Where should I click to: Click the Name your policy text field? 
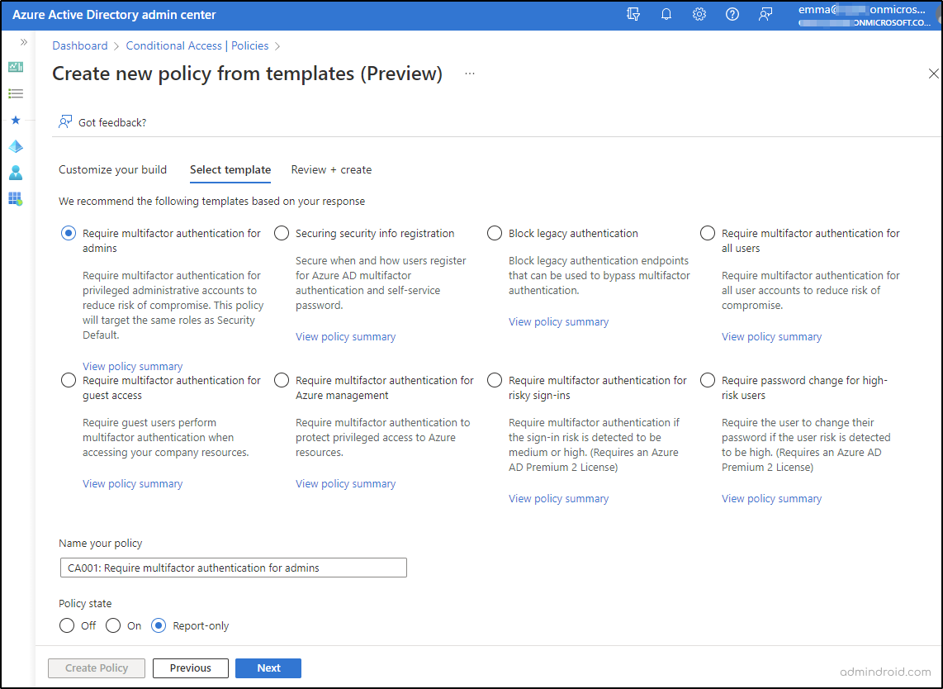point(233,568)
